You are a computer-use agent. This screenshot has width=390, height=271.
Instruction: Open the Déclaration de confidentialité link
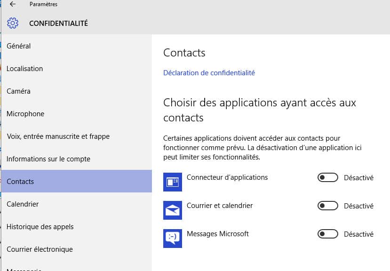(209, 73)
